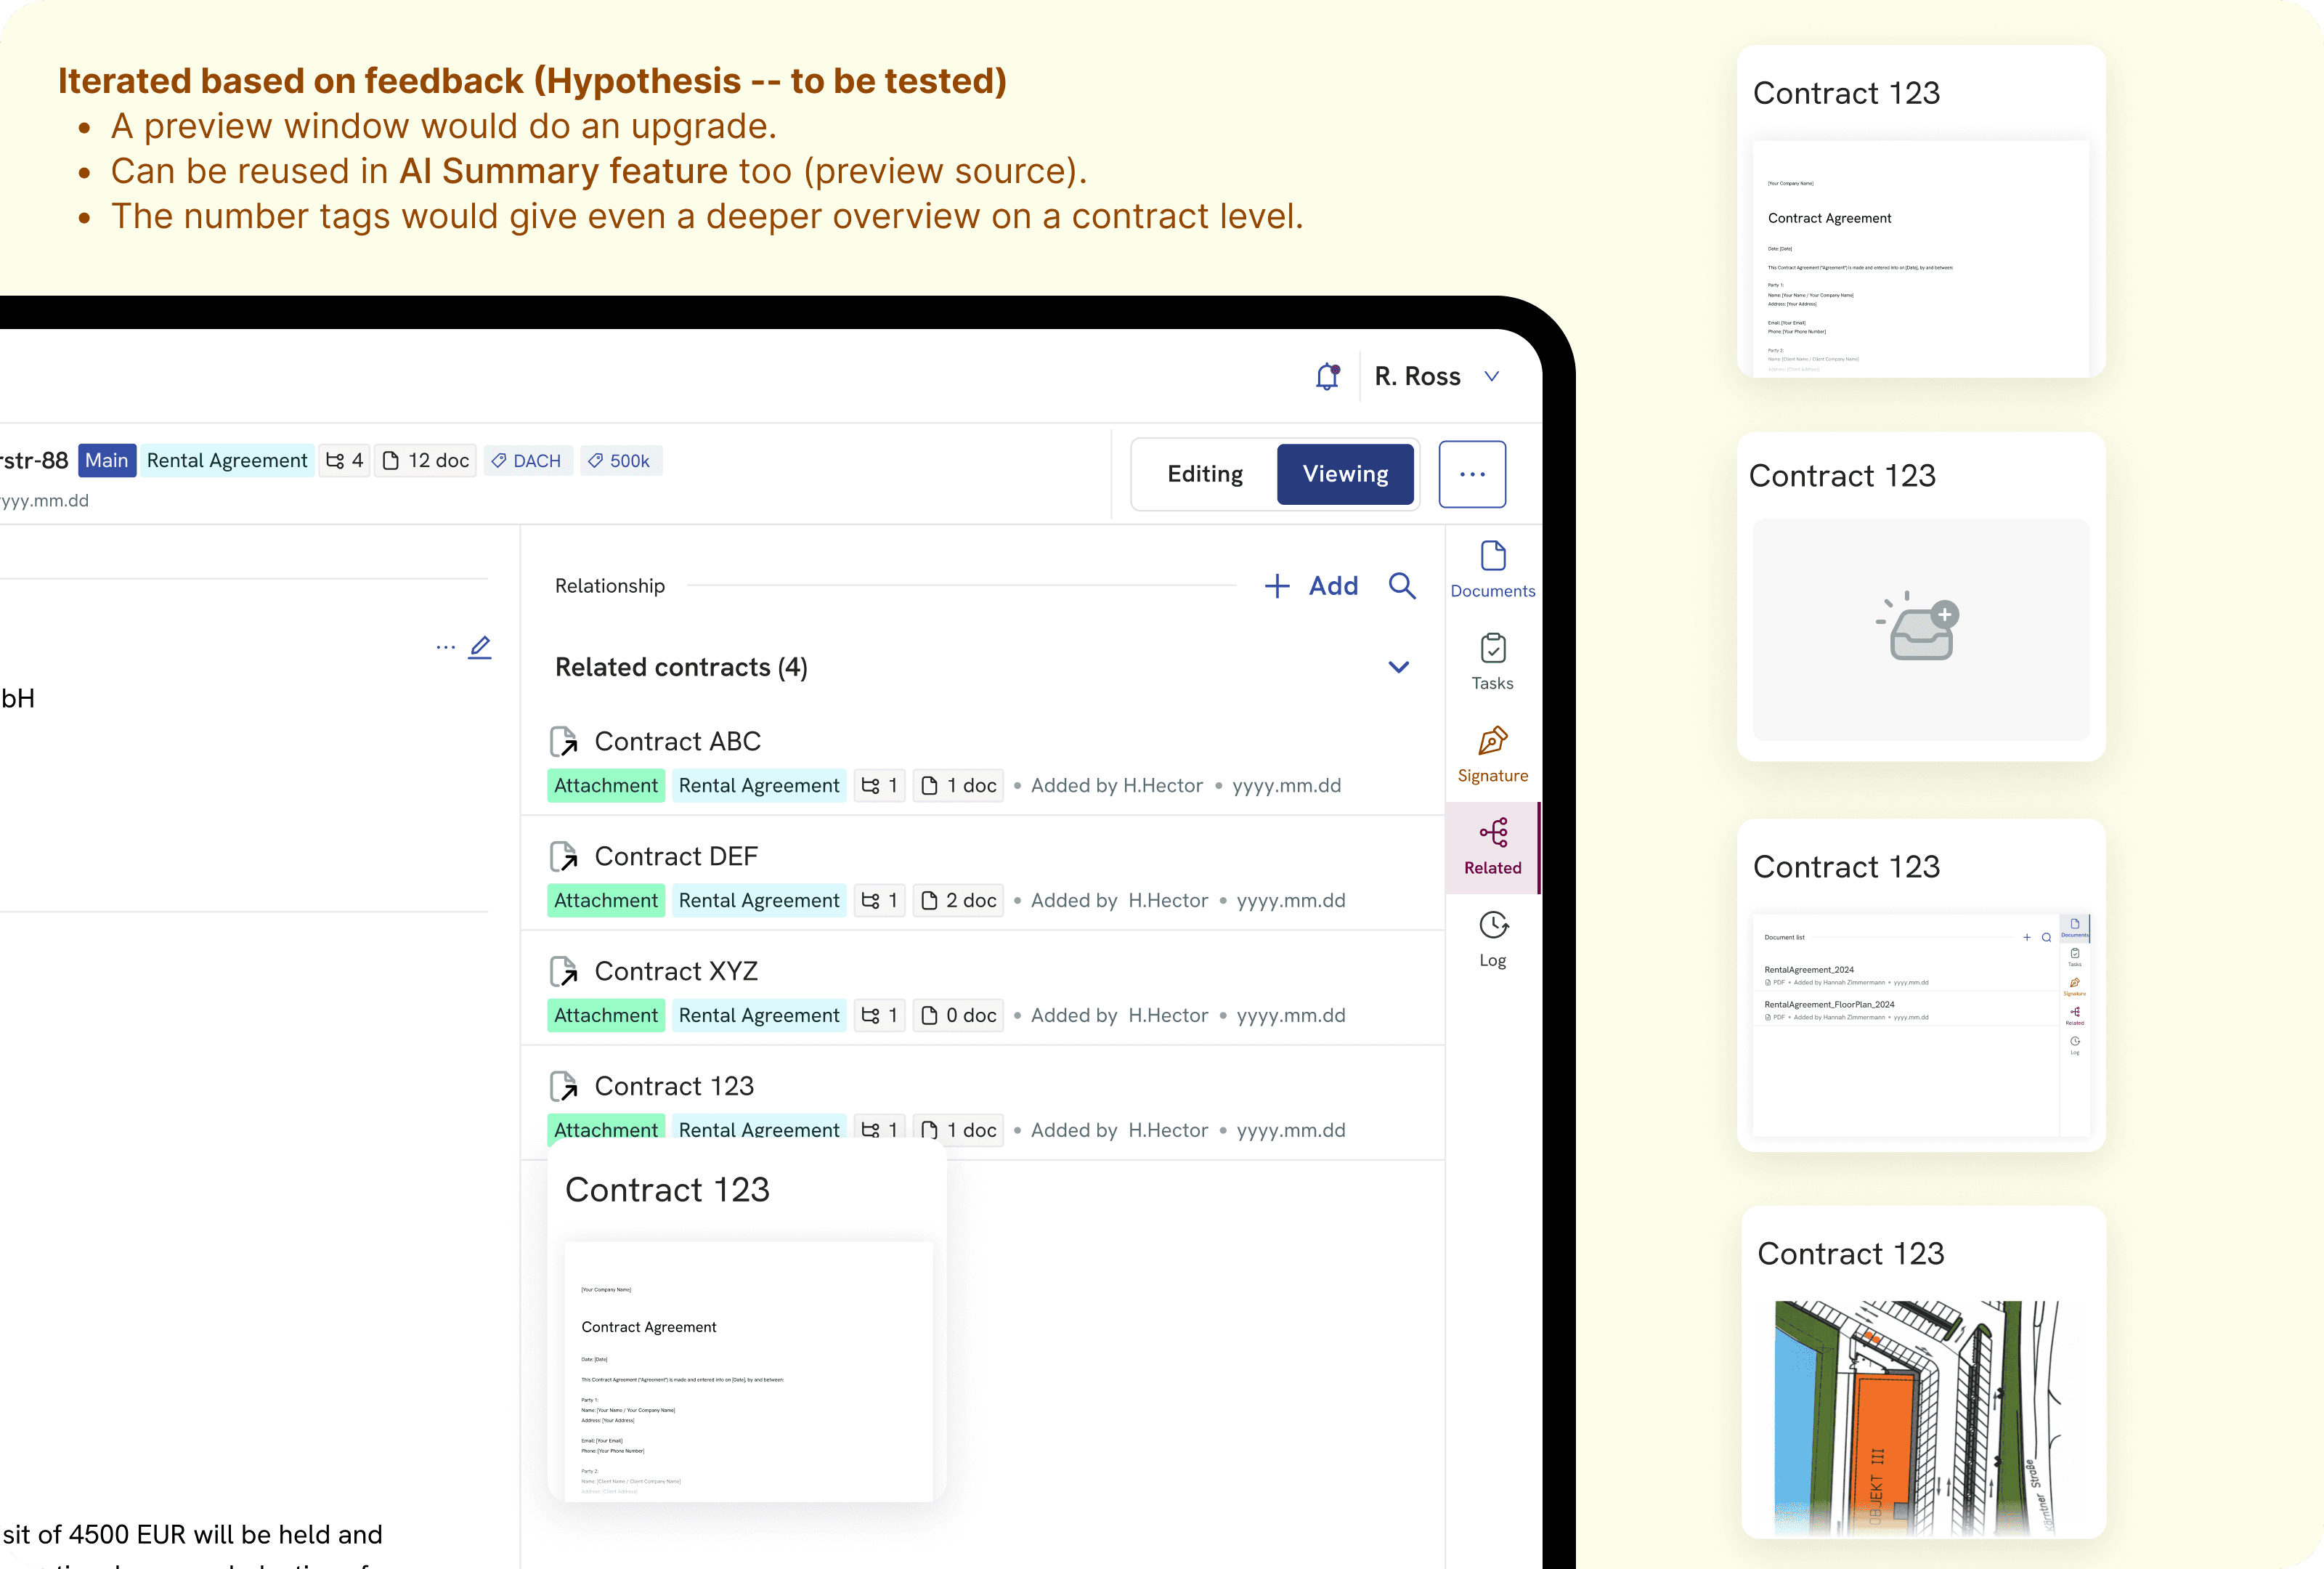The height and width of the screenshot is (1569, 2324).
Task: Click the edit pencil icon in left panel
Action: point(480,647)
